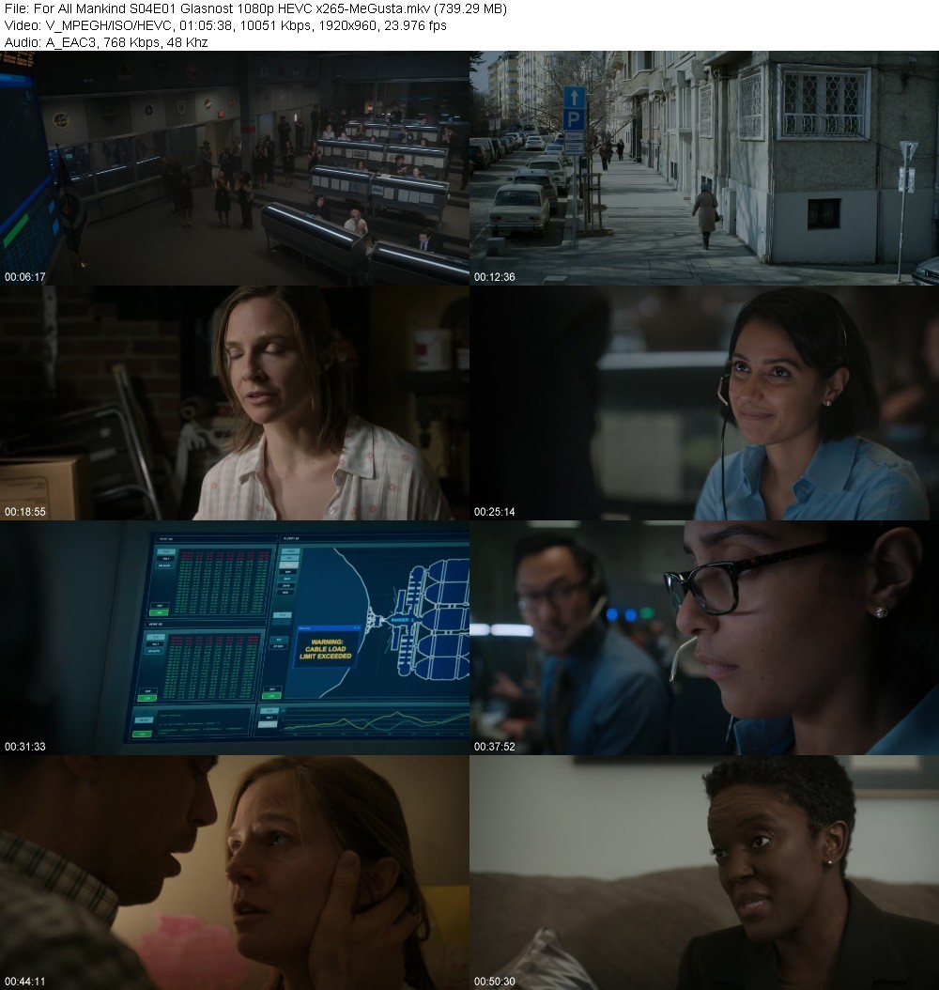Open the 00:31:33 computer screen thumbnail
Viewport: 939px width, 990px height.
click(x=235, y=638)
